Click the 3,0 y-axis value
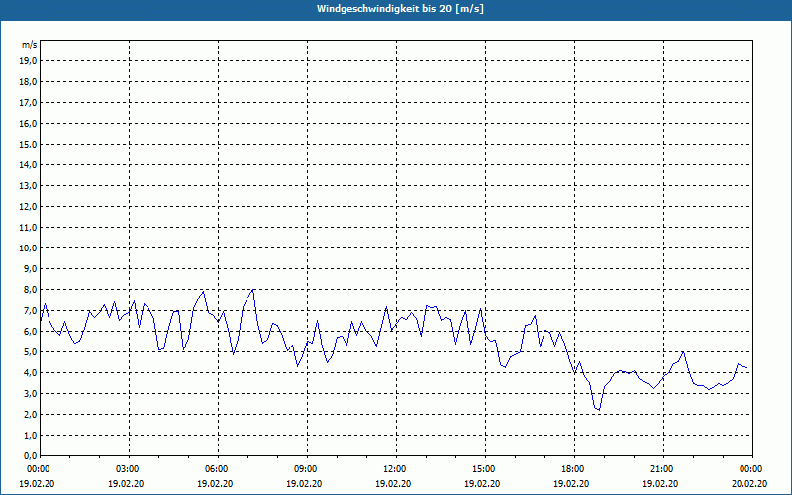Screen dimensions: 792x495 click(31, 393)
